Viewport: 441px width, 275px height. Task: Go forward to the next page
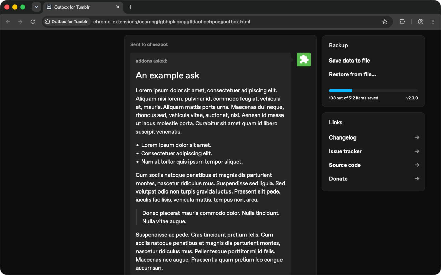pos(20,22)
